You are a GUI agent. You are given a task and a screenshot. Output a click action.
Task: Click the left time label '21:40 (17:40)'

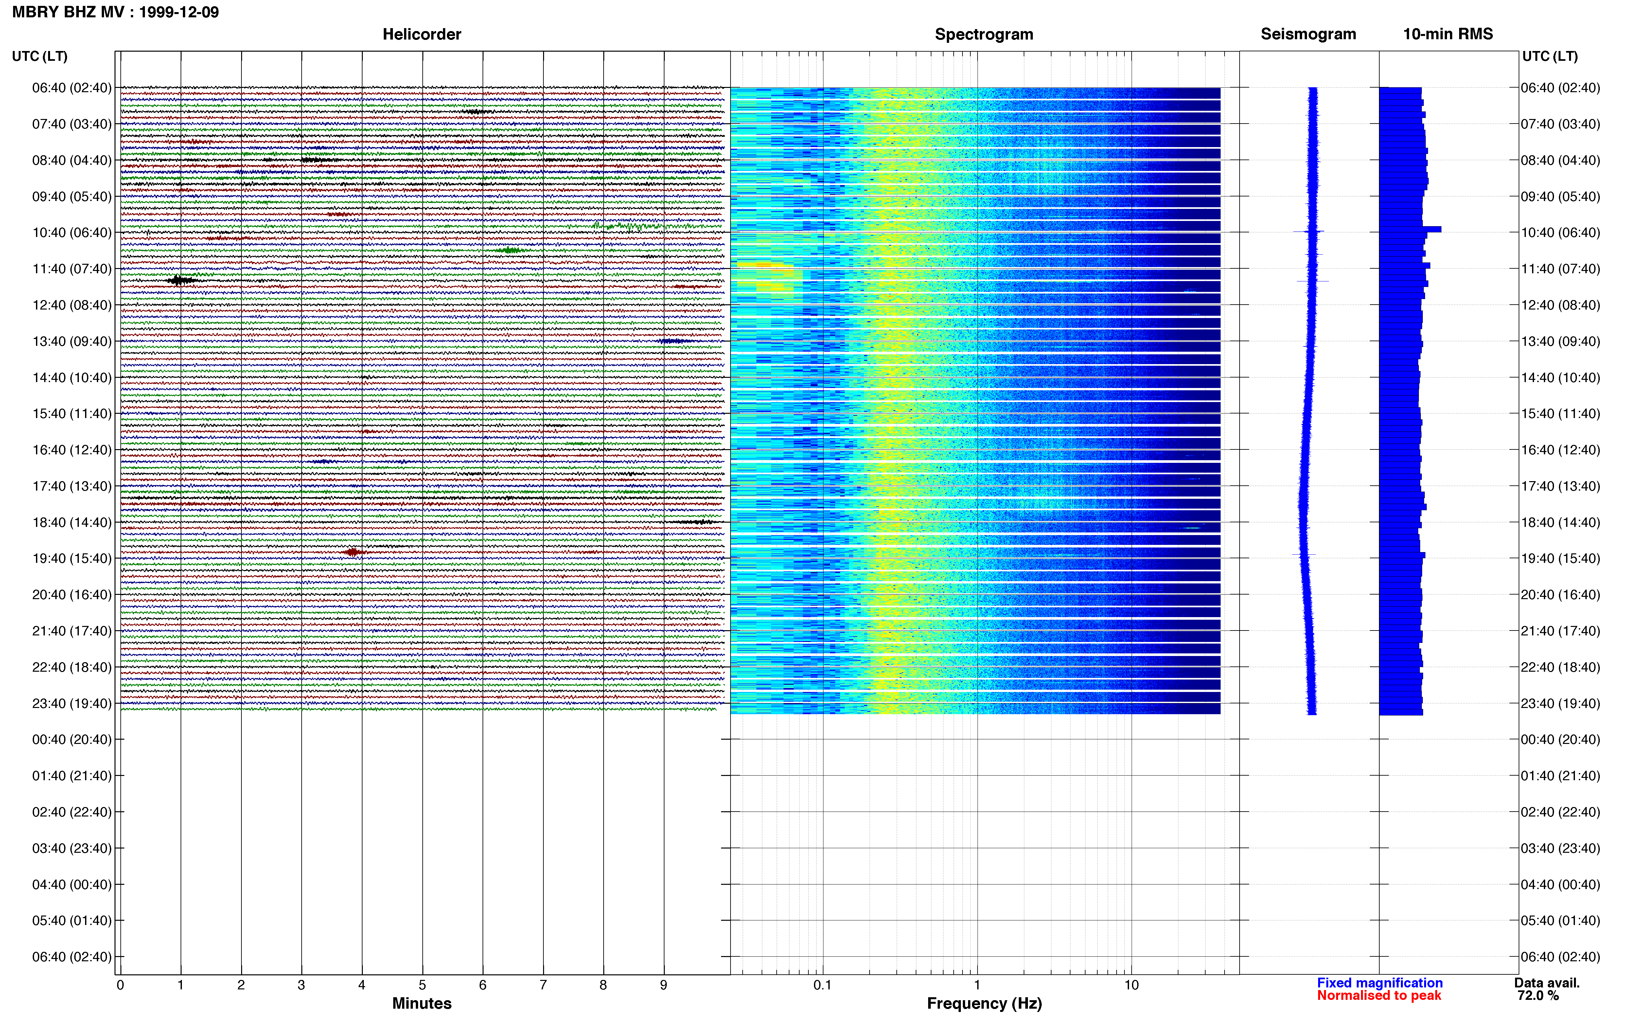[72, 631]
